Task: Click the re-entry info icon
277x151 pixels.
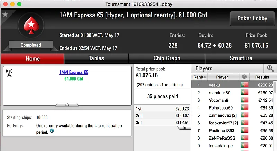Action: [x=52, y=131]
